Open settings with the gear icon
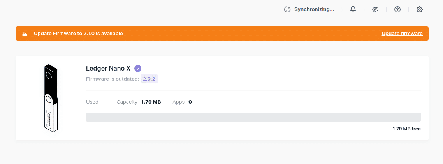The height and width of the screenshot is (164, 443). point(420,9)
